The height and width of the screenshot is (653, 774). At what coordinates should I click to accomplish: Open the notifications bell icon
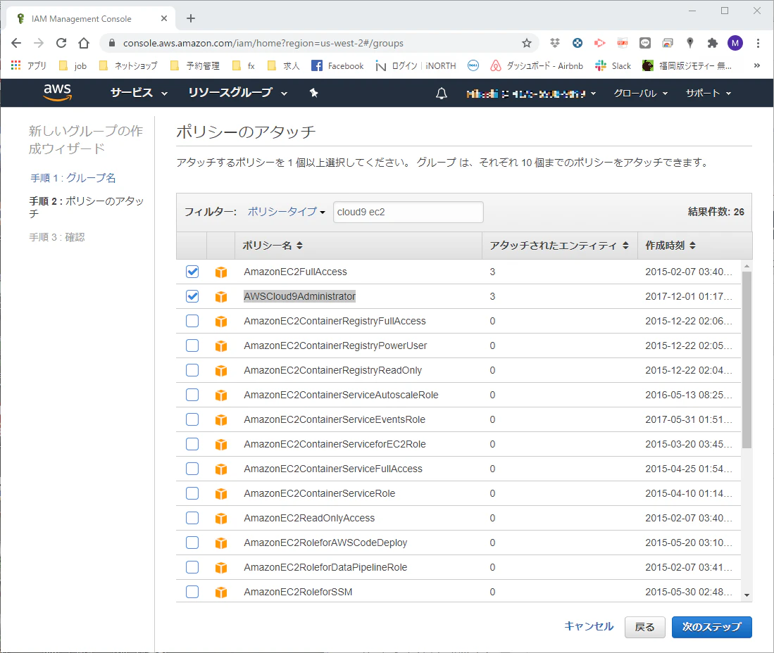click(x=442, y=93)
